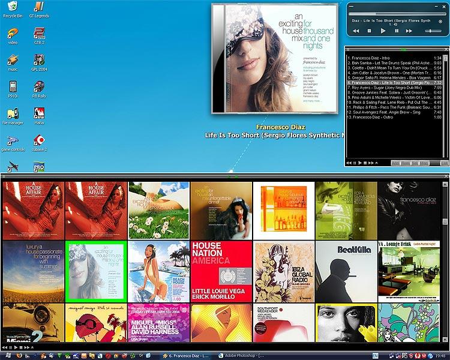450x360 pixels.
Task: Select the BeatKilla album cover
Action: click(x=346, y=272)
